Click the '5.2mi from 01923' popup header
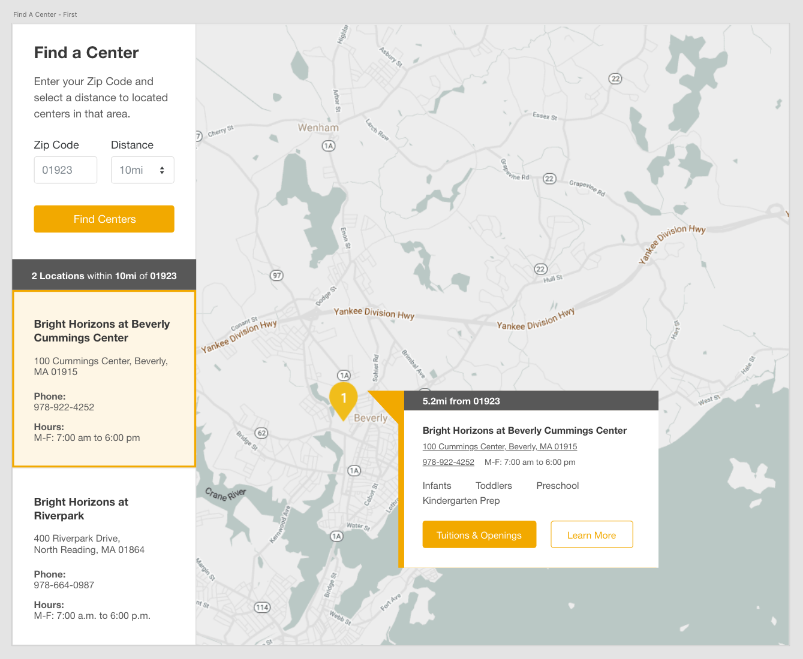Screen dimensions: 803x659 [531, 401]
